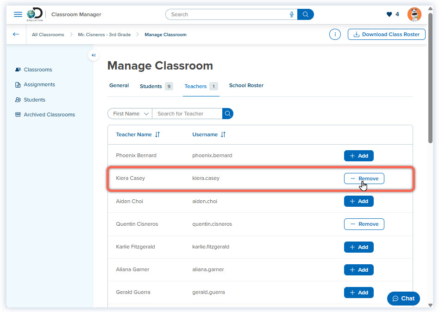Toggle Kiera Casey off with Remove

coord(364,178)
